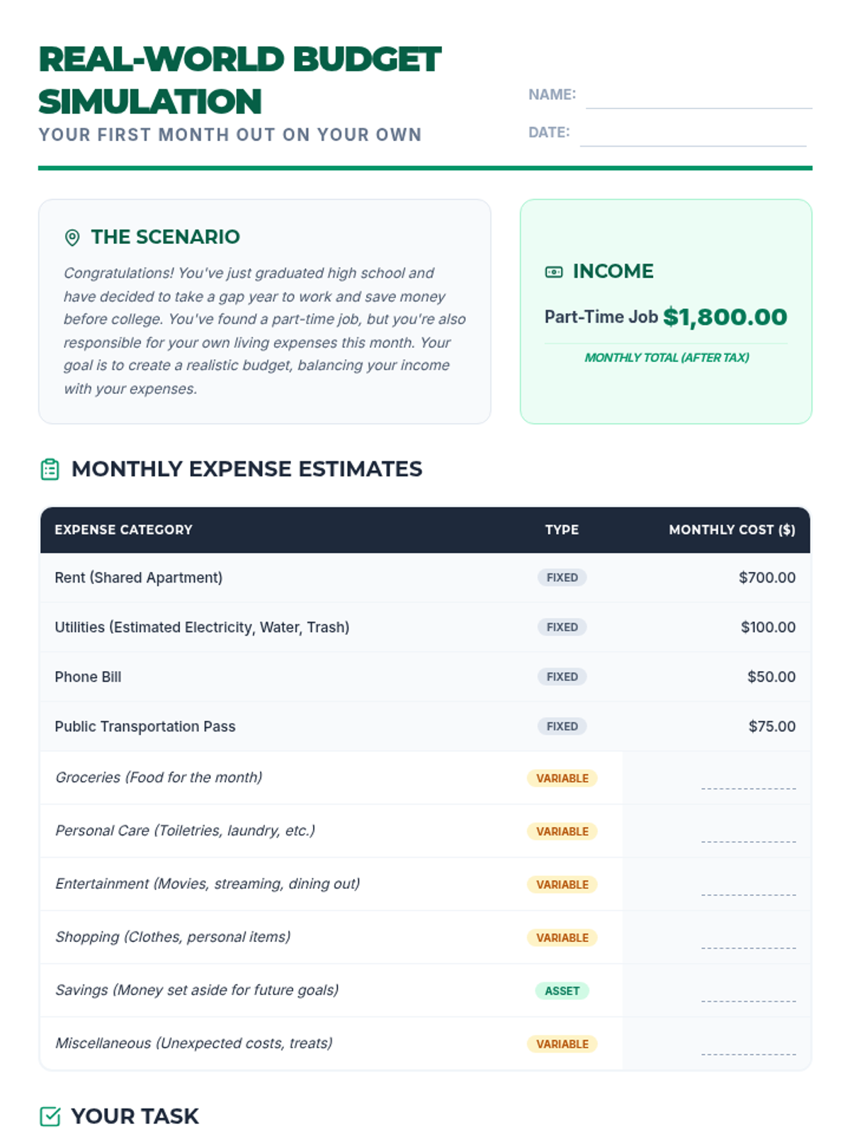Viewport: 850px width, 1134px height.
Task: Click the clipboard icon by Monthly Expense Estimates
Action: [x=50, y=469]
